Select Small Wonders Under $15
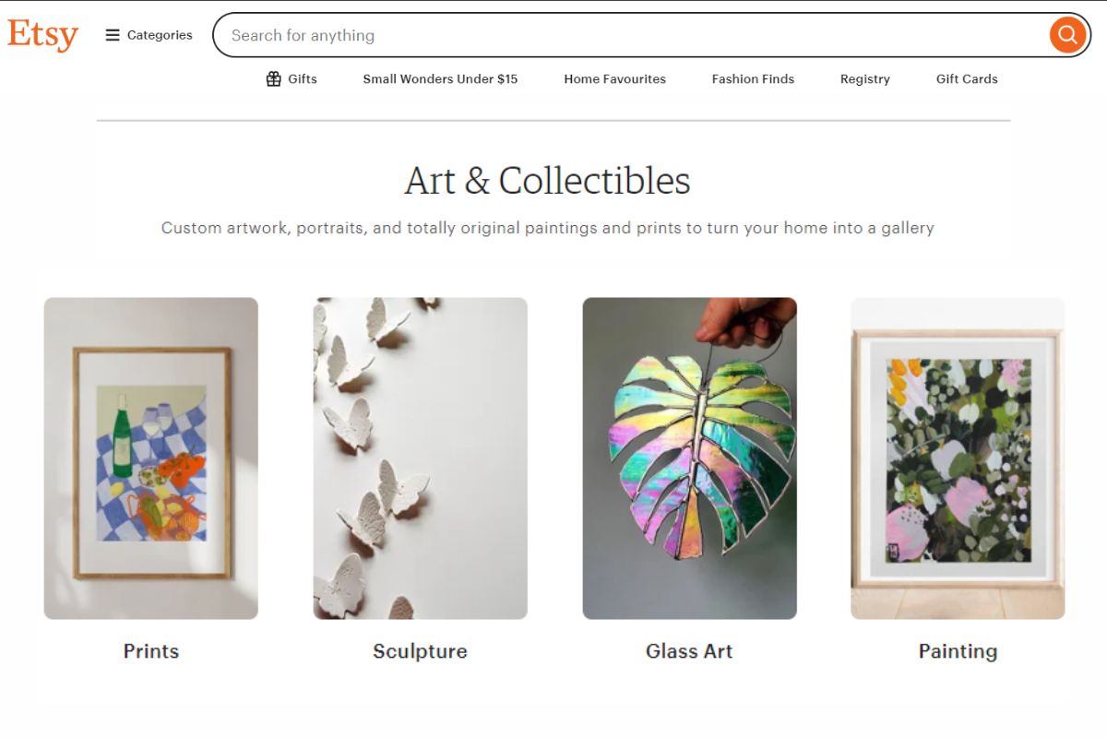 439,78
